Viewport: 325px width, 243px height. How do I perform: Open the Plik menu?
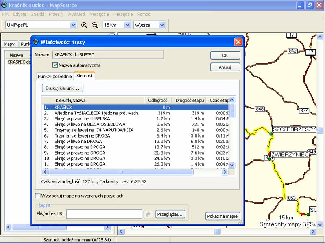pyautogui.click(x=5, y=14)
